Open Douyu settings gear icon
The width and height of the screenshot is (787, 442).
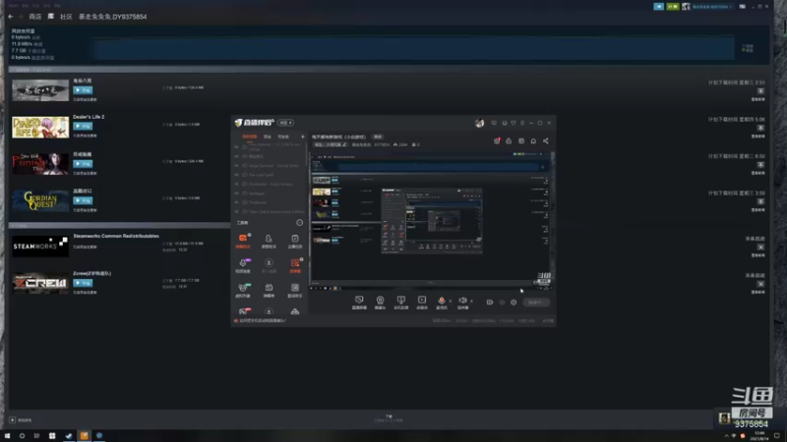tap(514, 303)
